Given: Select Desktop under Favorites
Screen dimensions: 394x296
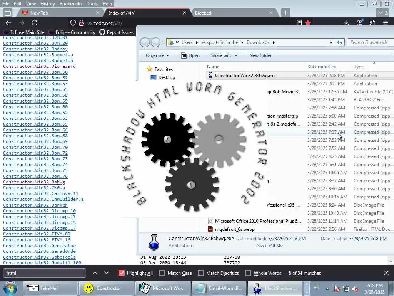Looking at the screenshot, I should 163,77.
